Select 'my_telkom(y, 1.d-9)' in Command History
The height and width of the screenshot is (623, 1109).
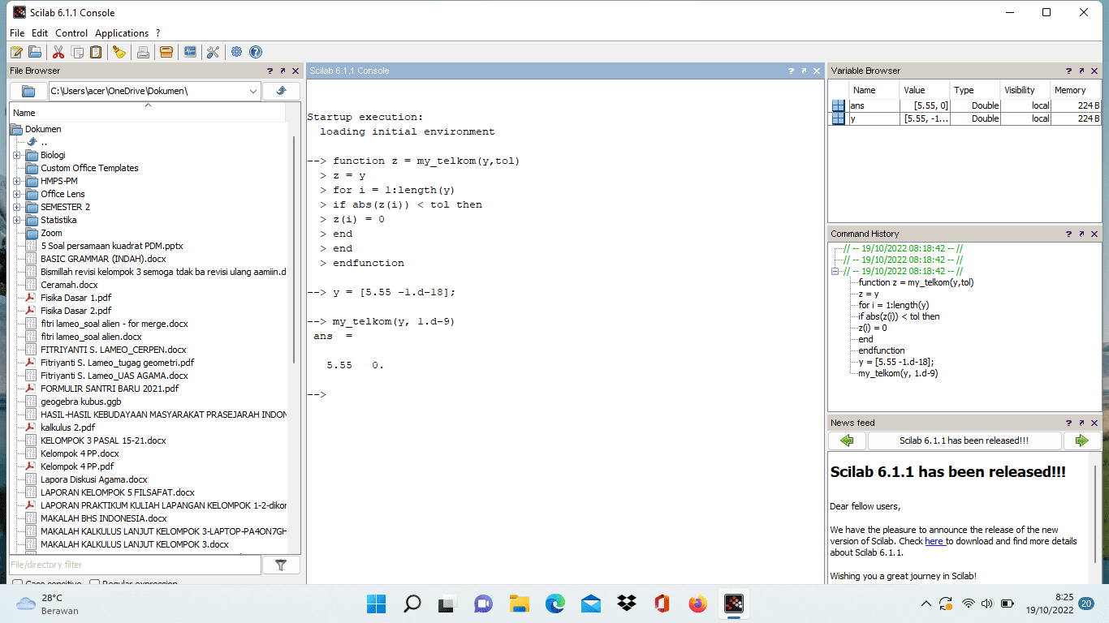point(898,373)
